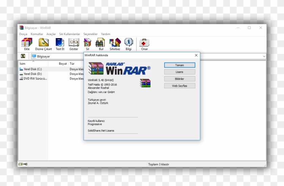Click the Bildiriler button

click(180, 79)
